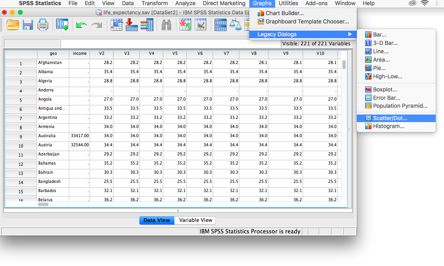Viewport: 444px width, 266px height.
Task: Select the V10 column header
Action: [x=320, y=54]
